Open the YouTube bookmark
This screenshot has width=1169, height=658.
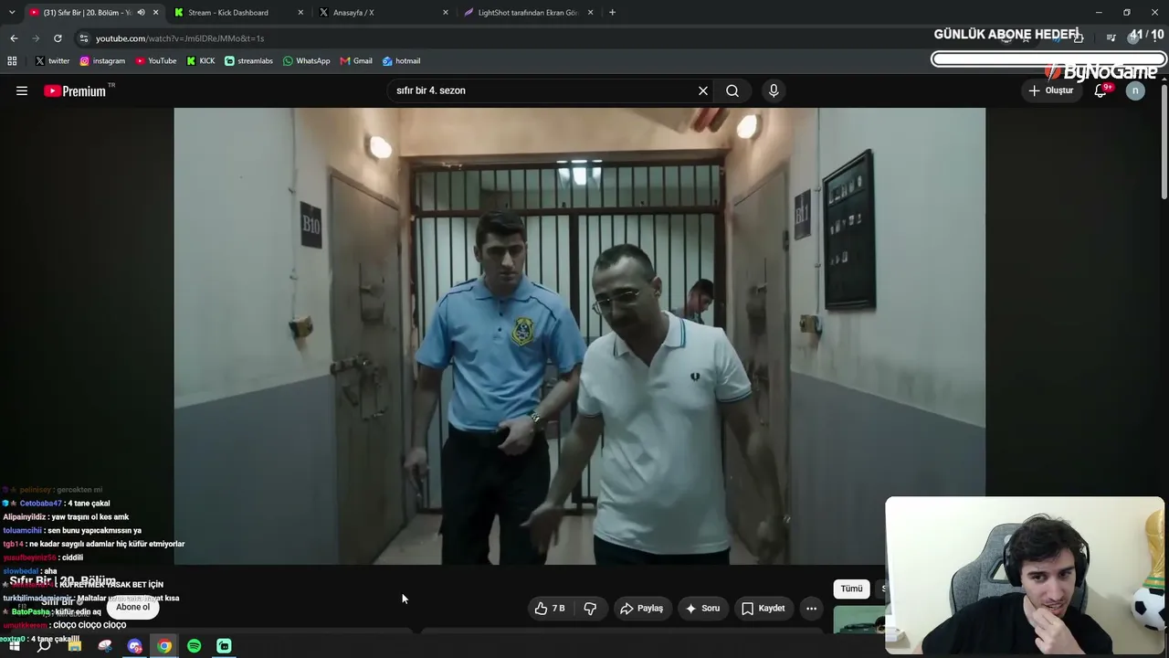(156, 61)
